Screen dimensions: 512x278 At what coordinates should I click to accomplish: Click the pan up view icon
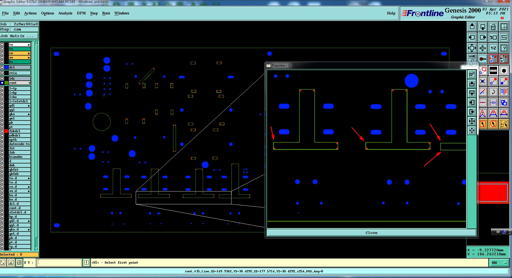(x=472, y=27)
